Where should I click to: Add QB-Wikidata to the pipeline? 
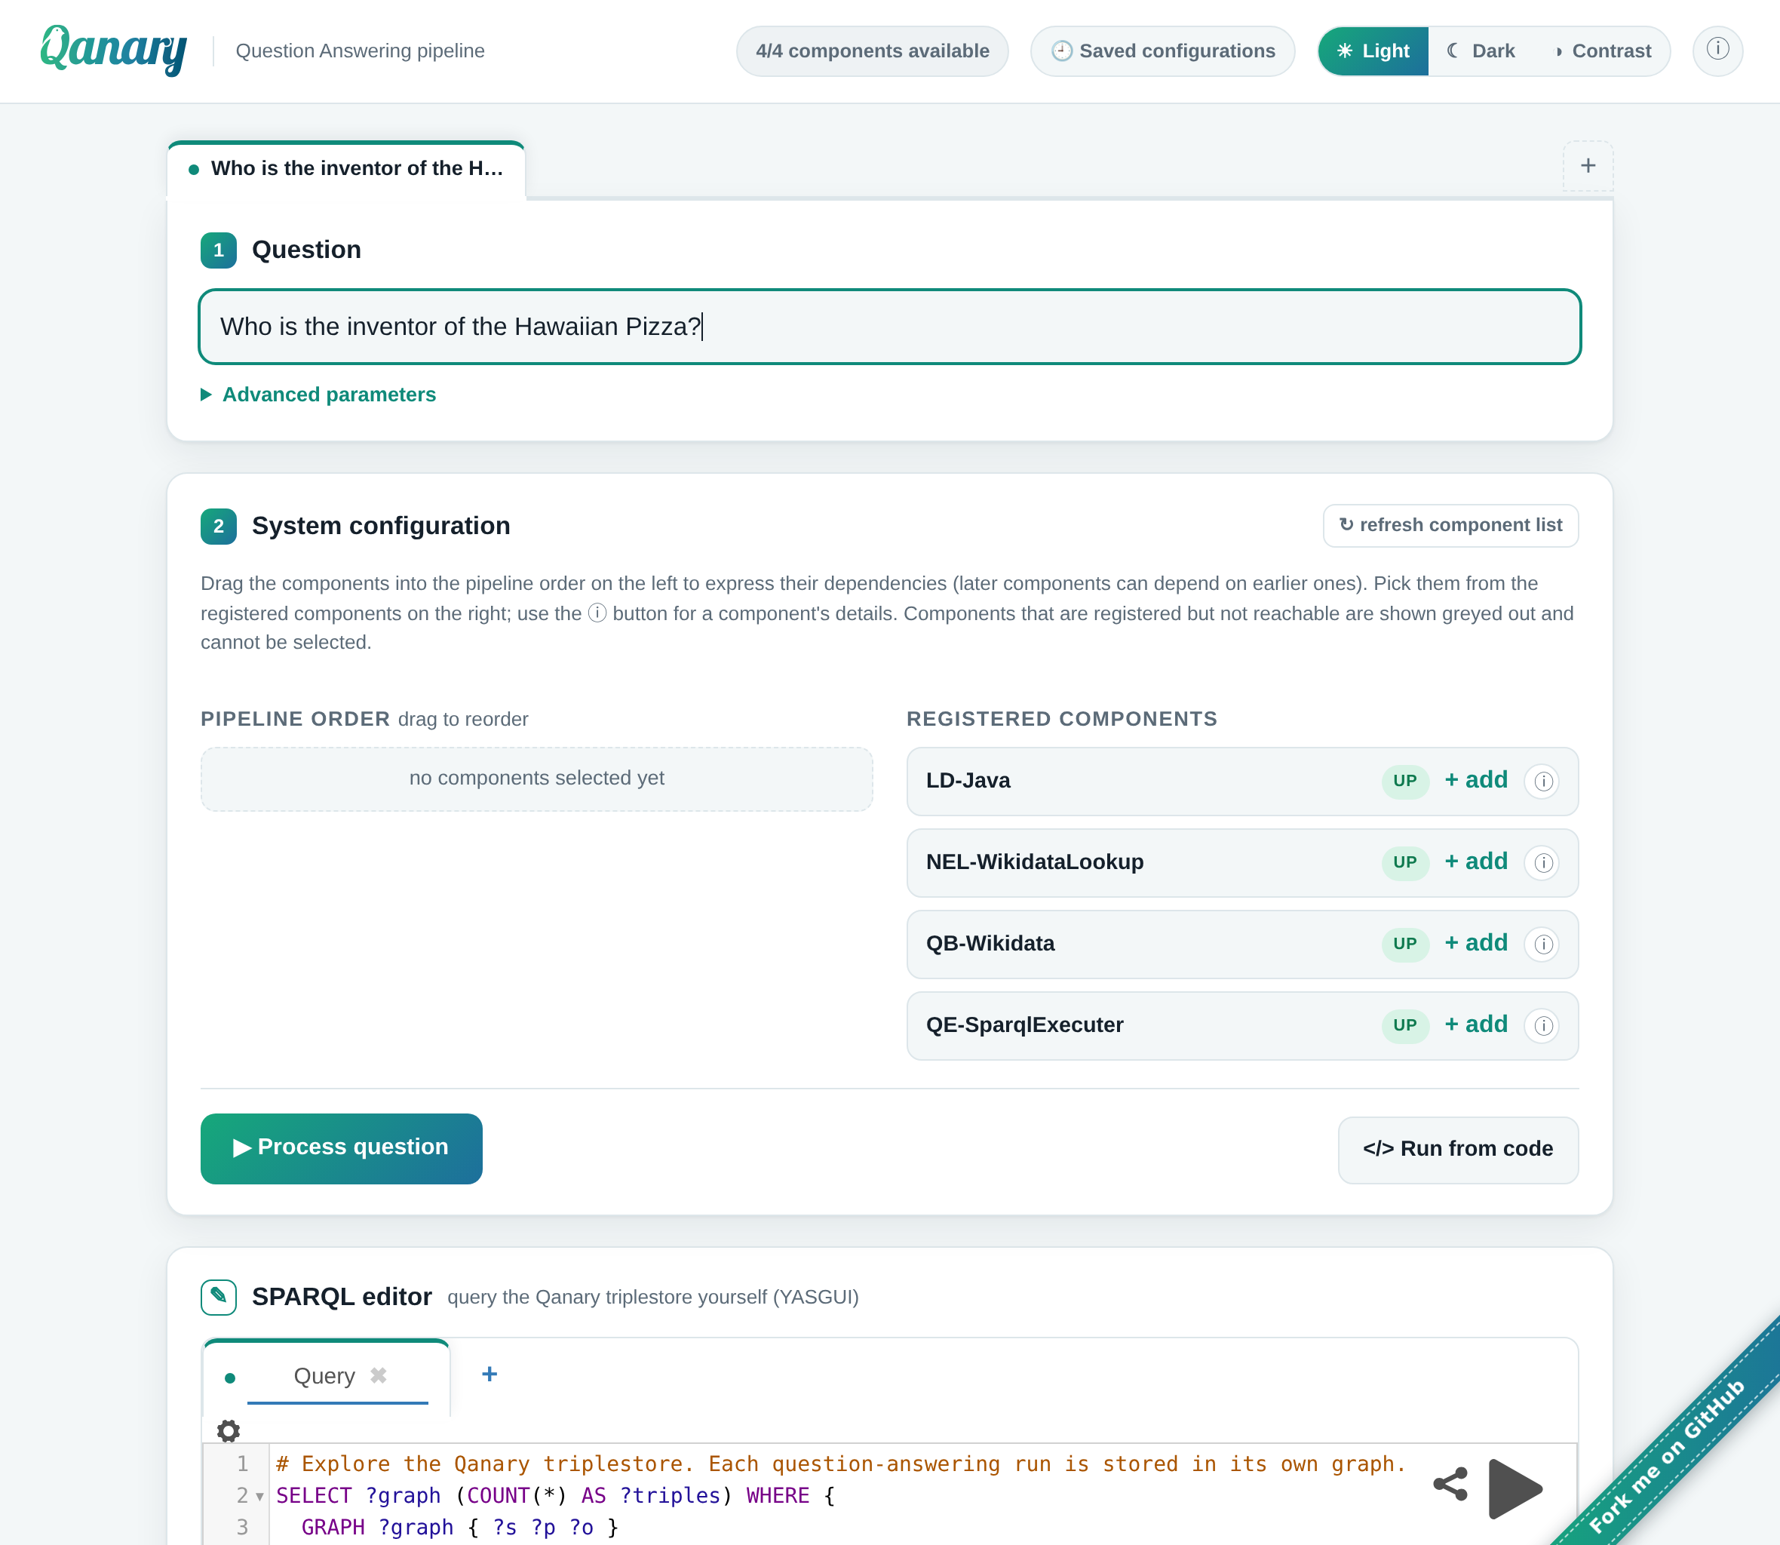click(x=1477, y=942)
